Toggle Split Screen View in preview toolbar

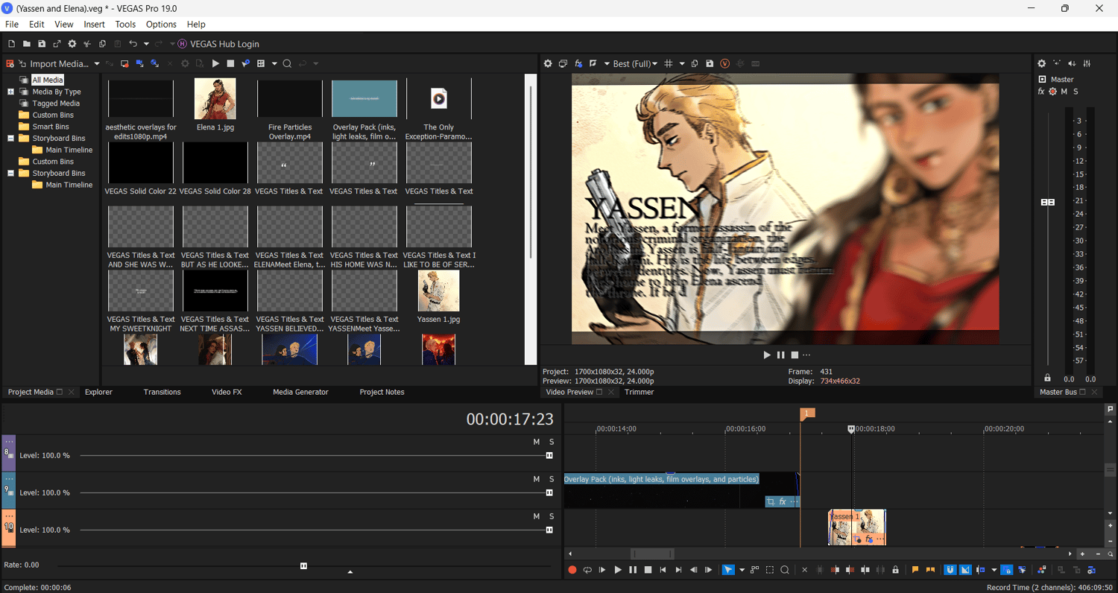point(593,64)
